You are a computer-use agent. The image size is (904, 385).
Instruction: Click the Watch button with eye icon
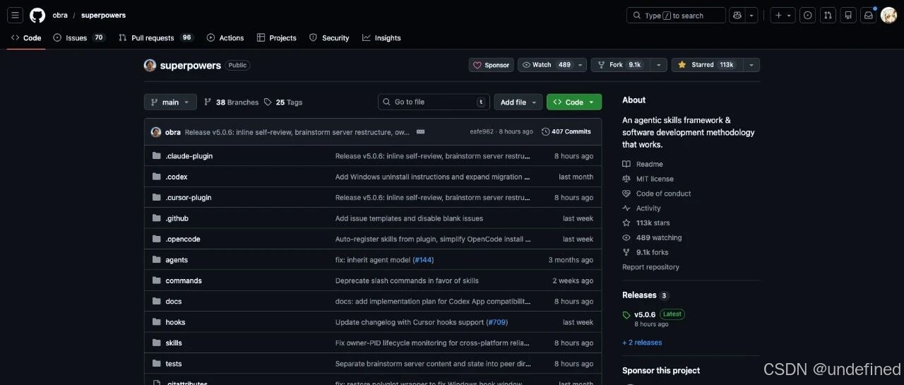point(547,65)
